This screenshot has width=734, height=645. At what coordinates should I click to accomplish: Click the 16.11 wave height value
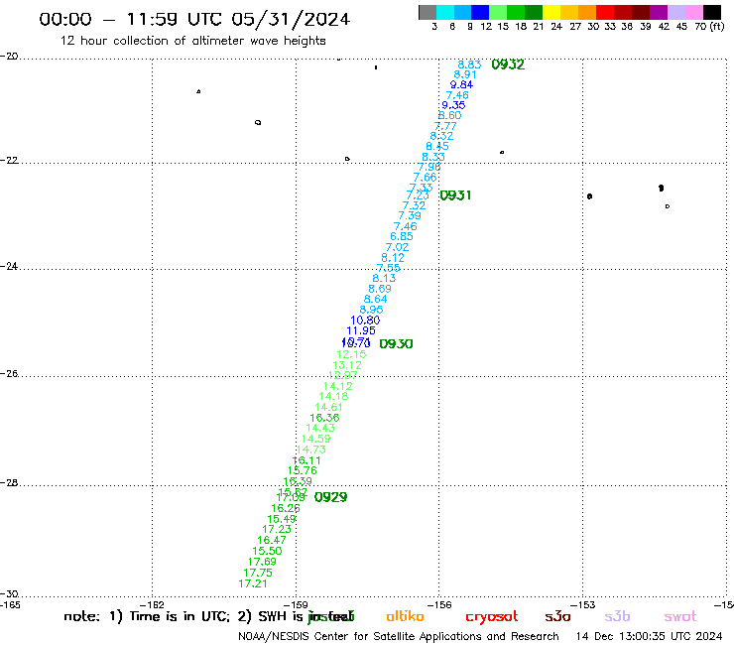306,460
